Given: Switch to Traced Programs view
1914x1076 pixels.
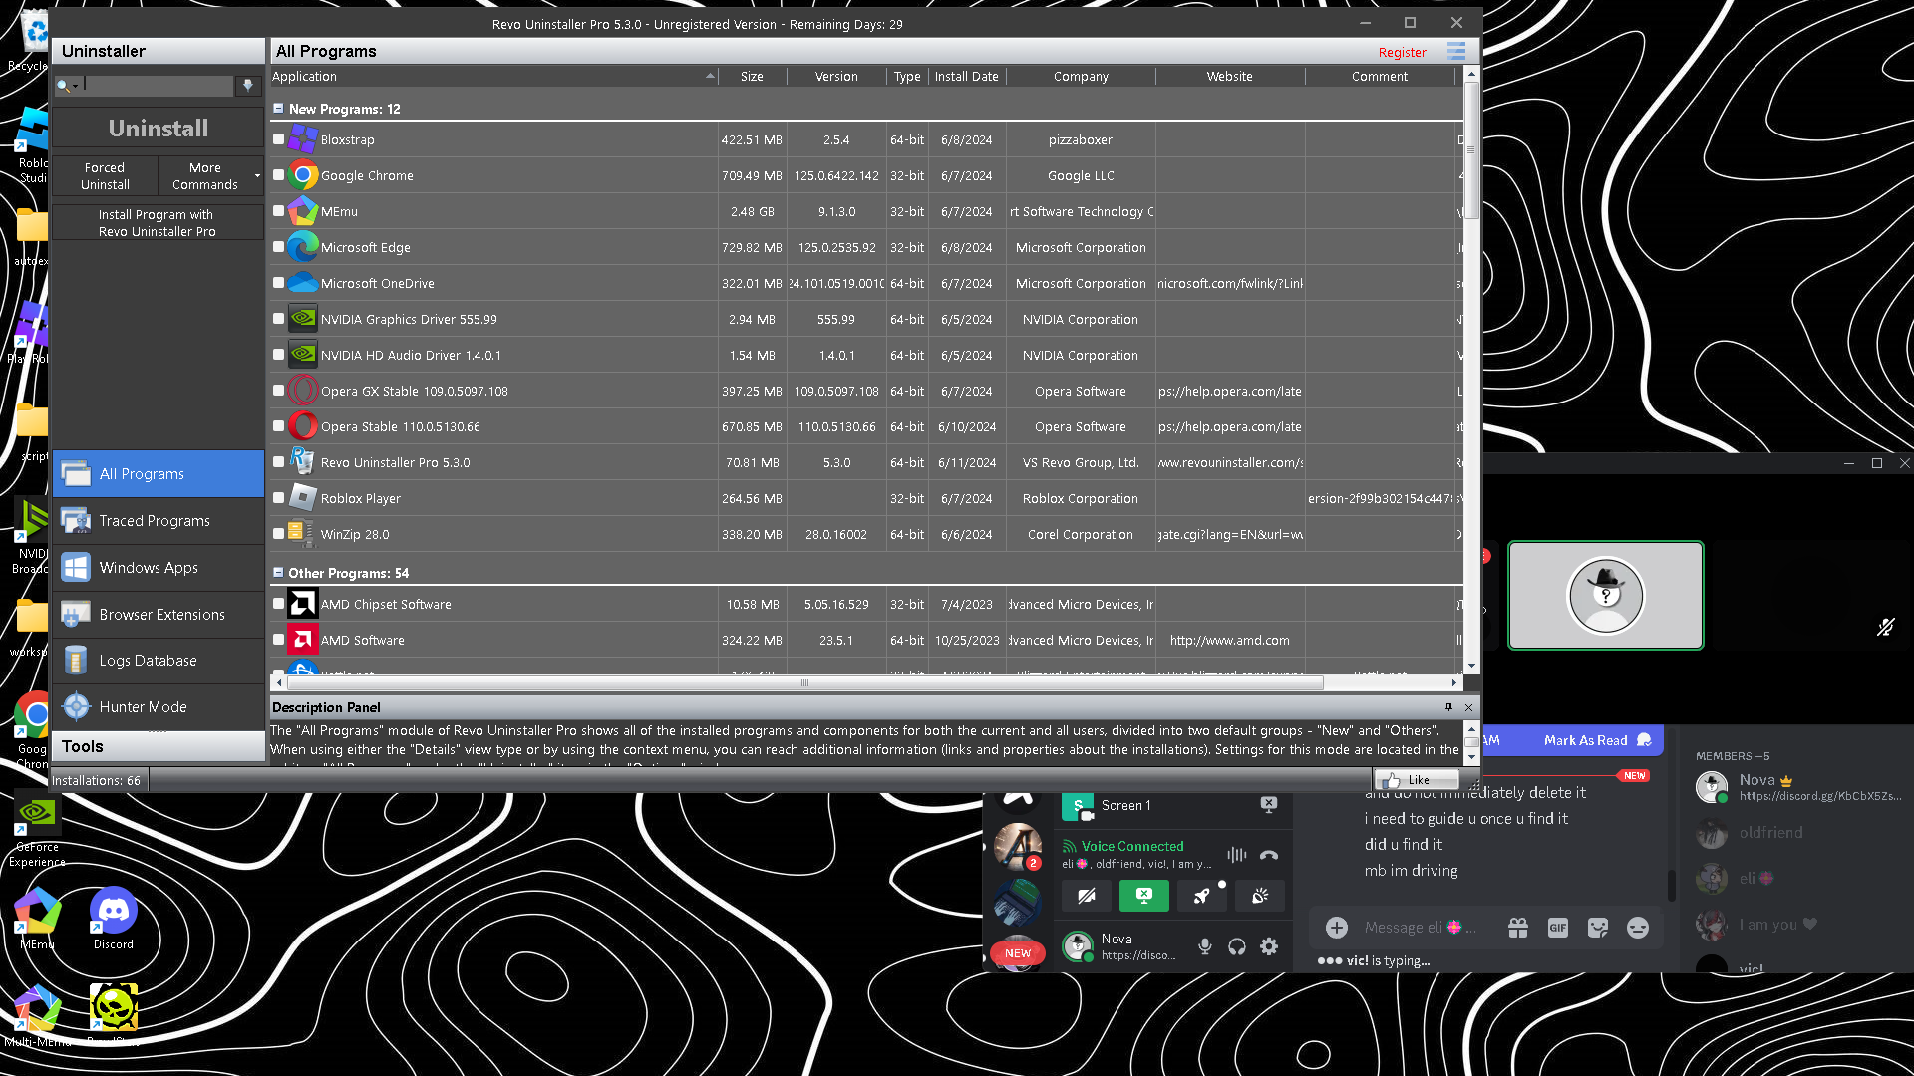Looking at the screenshot, I should [155, 520].
